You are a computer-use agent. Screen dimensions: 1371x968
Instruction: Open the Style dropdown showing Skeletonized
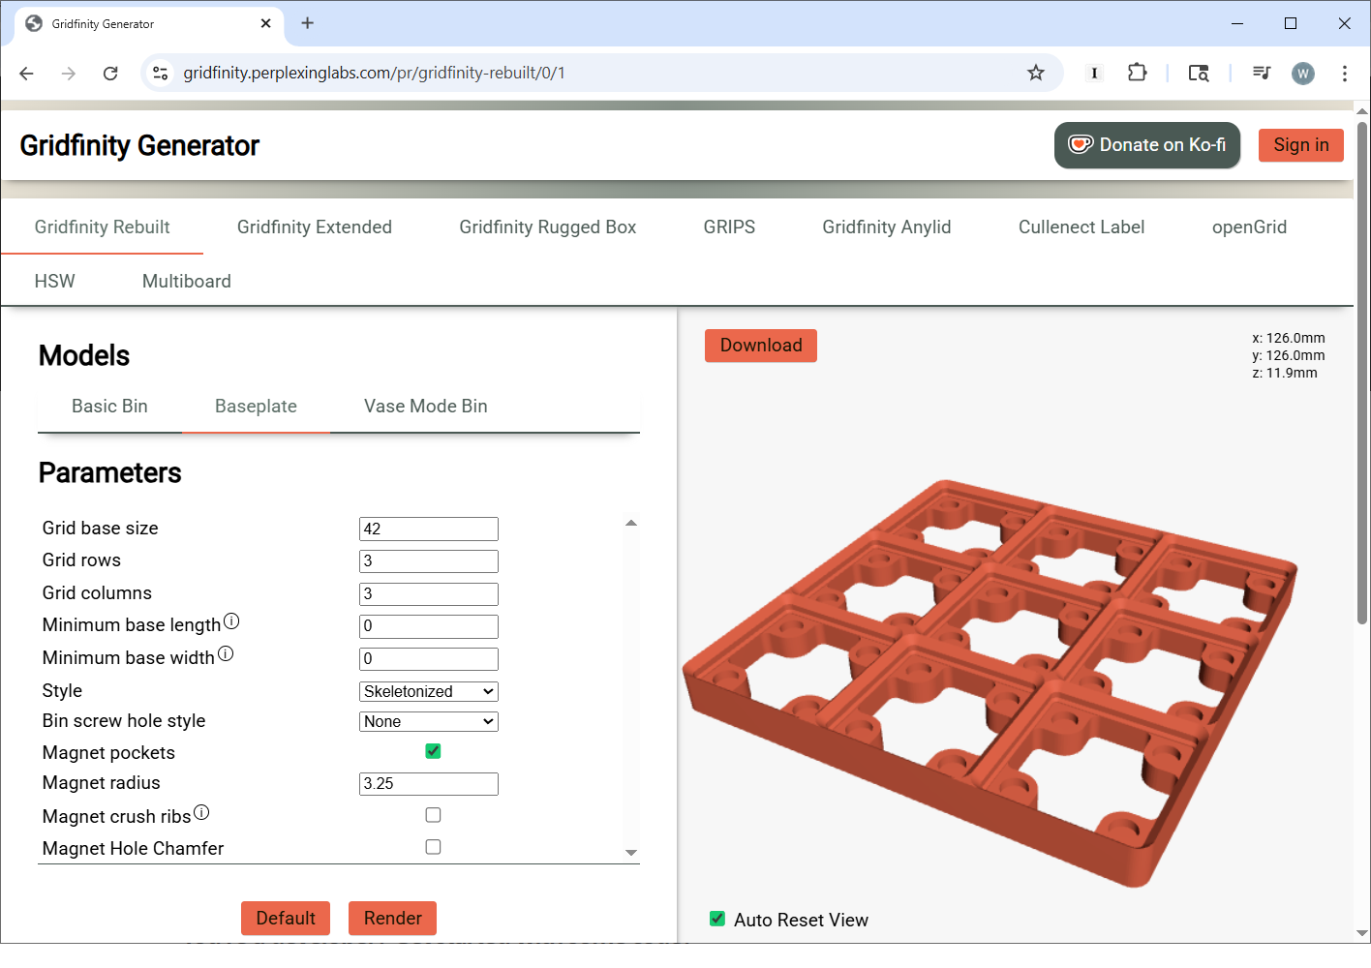coord(429,691)
